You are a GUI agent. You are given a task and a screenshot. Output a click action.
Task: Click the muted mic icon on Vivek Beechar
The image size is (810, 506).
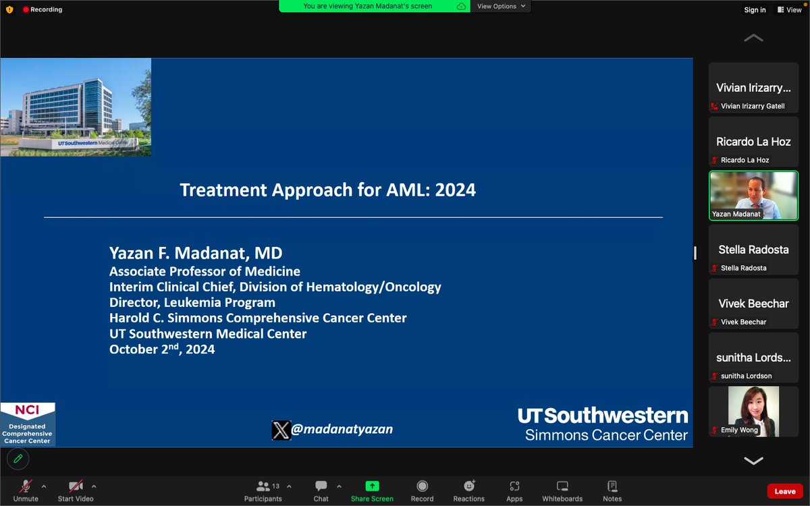pos(715,322)
